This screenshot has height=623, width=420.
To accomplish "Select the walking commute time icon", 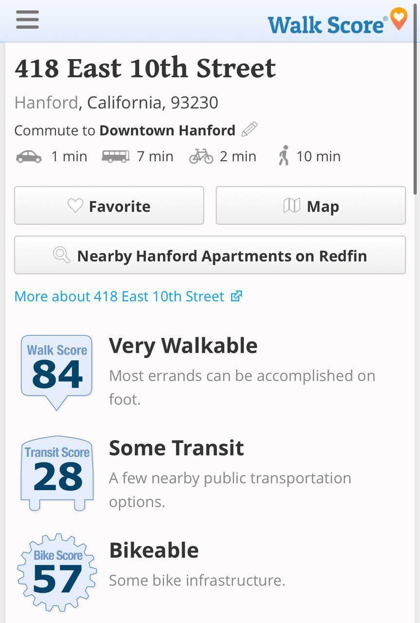I will click(284, 156).
